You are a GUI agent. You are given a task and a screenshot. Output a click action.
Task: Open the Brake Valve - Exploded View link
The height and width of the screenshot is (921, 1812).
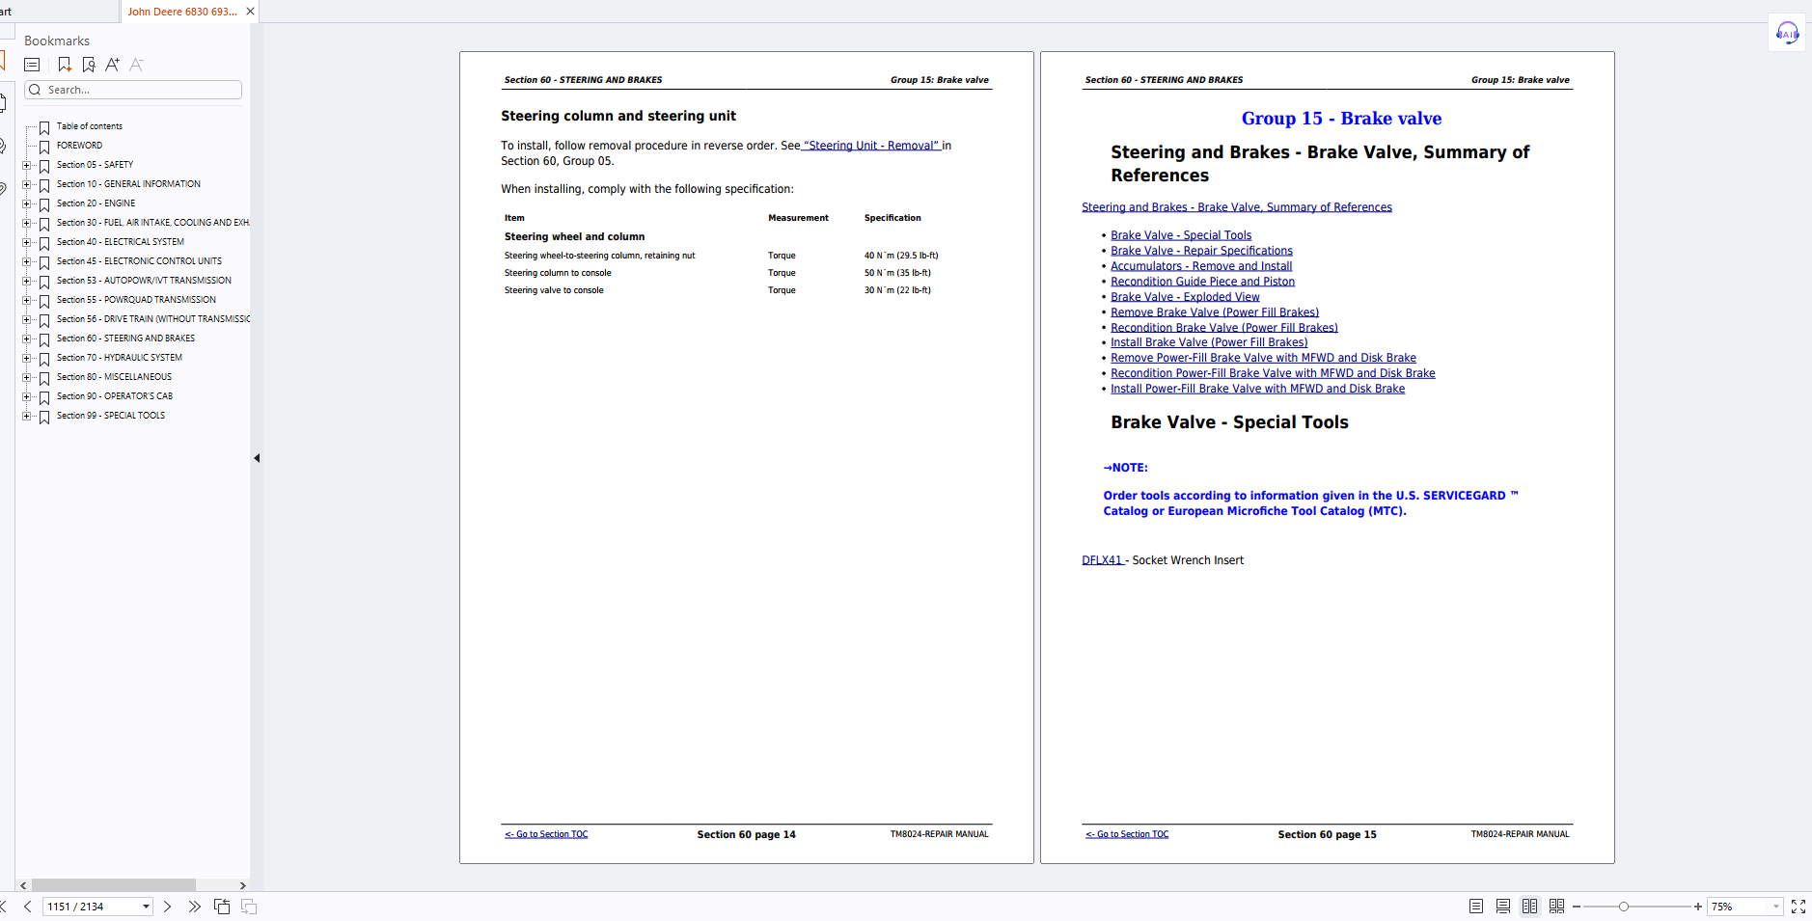[x=1185, y=297]
